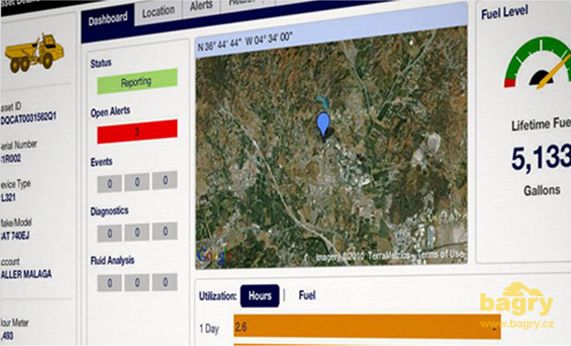Click the Open Alerts heading
Viewport: 571px width, 346px height.
pos(110,112)
